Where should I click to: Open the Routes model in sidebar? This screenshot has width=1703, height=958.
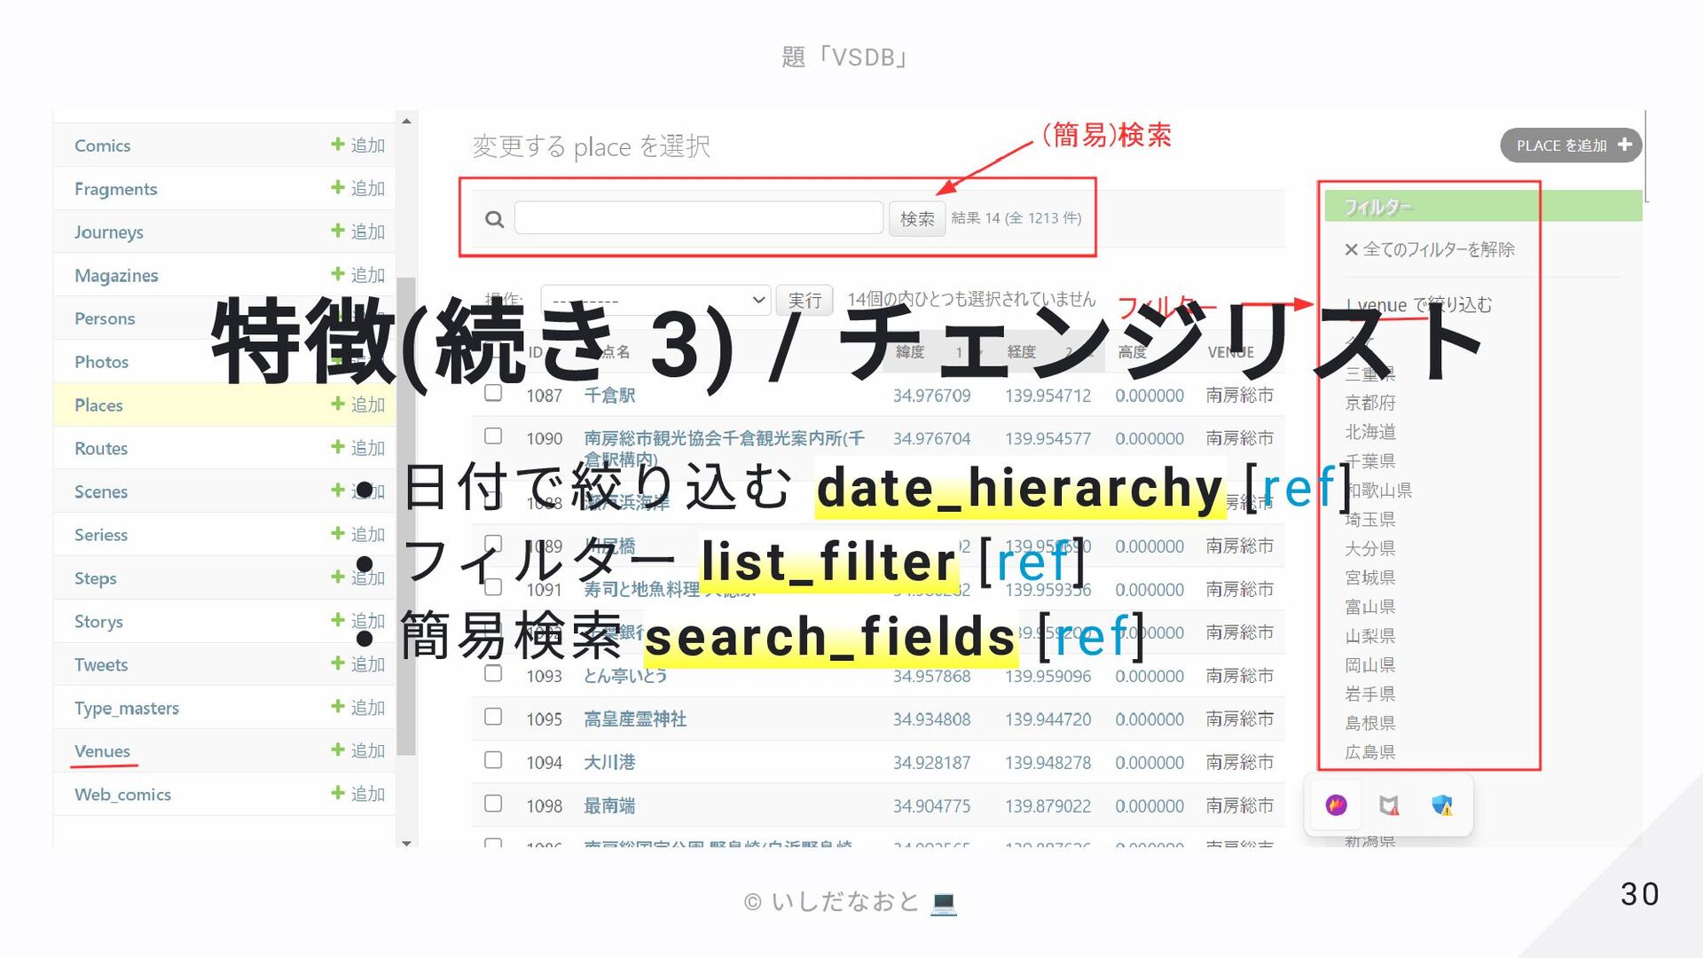[101, 449]
